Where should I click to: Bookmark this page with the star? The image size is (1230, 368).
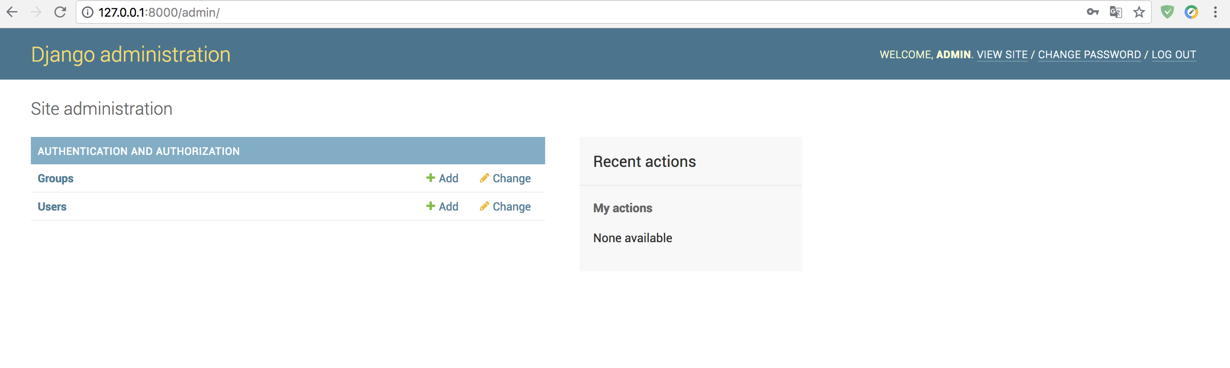pos(1139,12)
